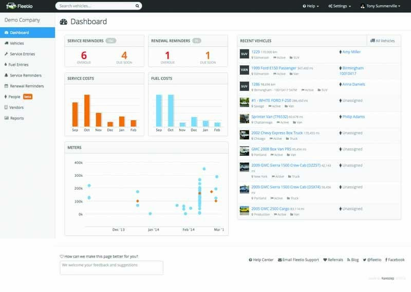
Task: Click the feedback suggestions text box
Action: 111,267
